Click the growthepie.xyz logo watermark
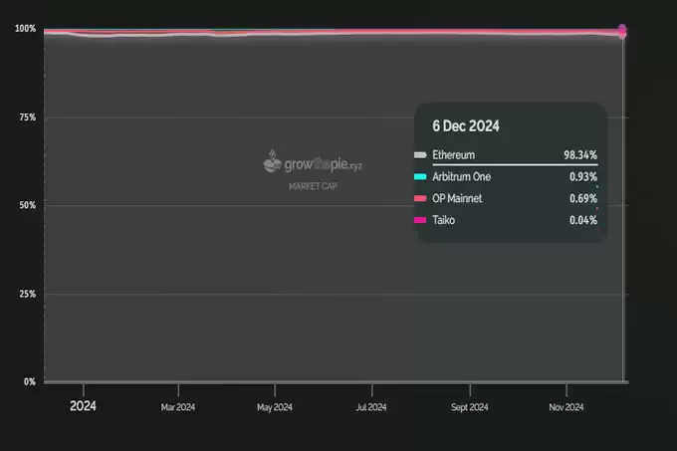The width and height of the screenshot is (677, 451). 313,162
